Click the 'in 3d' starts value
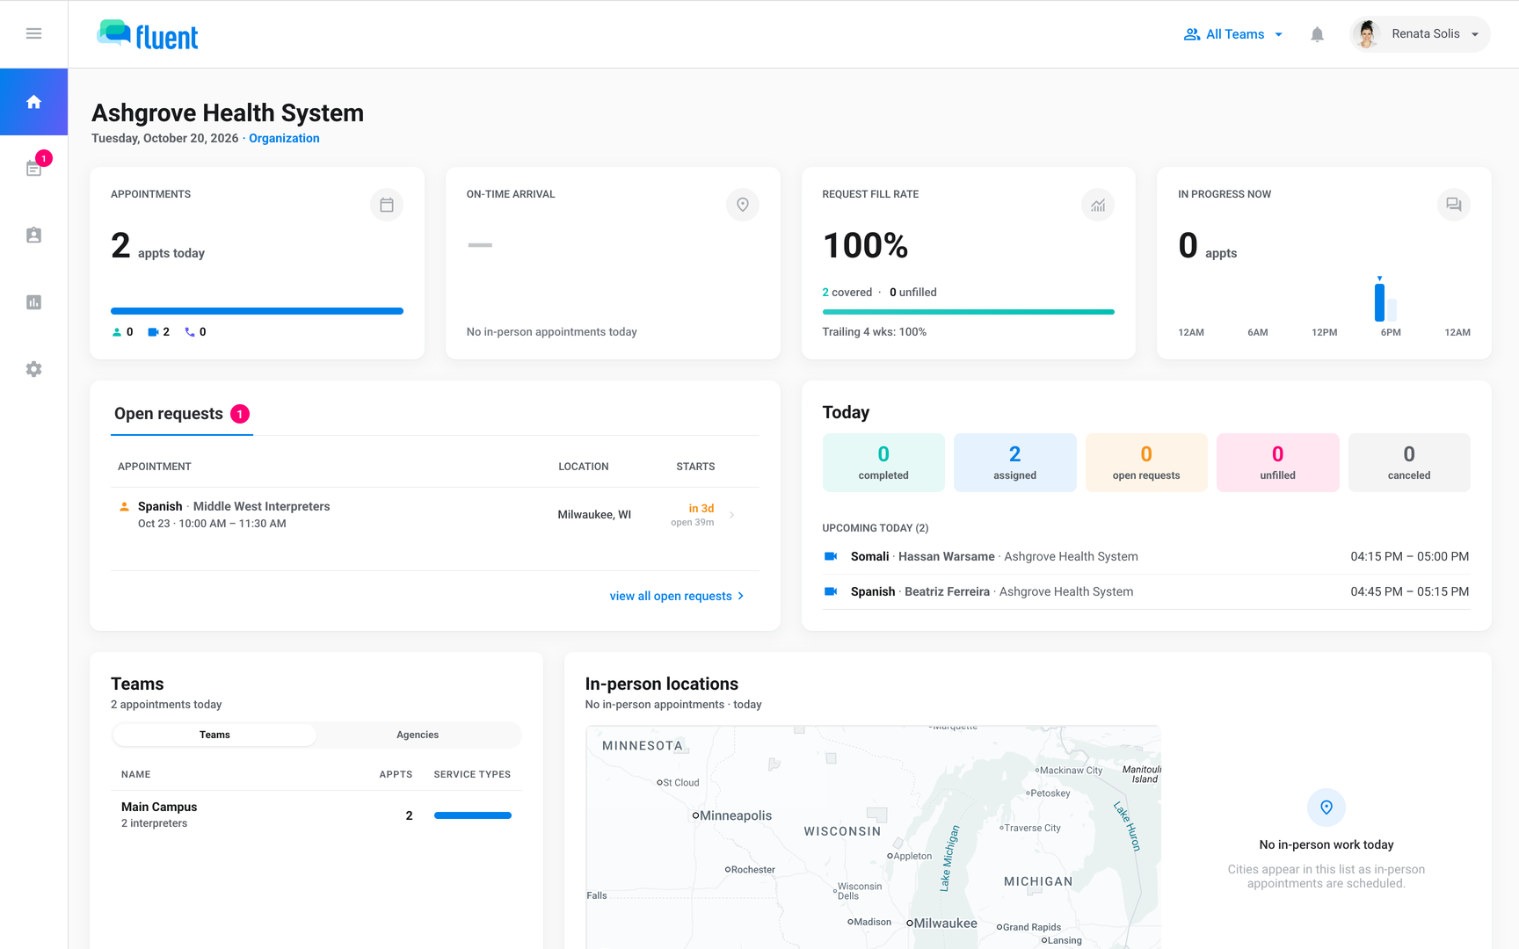Viewport: 1519px width, 949px height. tap(701, 509)
